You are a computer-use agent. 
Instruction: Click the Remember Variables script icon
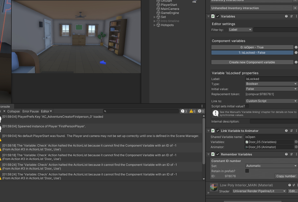coord(213,154)
